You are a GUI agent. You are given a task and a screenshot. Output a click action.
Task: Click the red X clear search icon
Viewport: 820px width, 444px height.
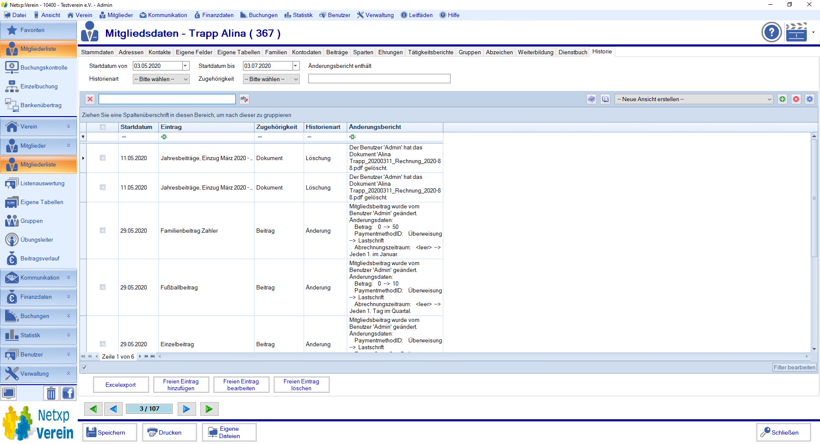(x=90, y=99)
